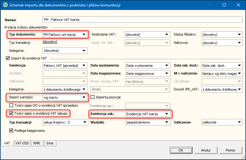Screen dimensions: 246x160
Task: Toggle Podlega księgowaniu checkbox
Action: point(11,131)
